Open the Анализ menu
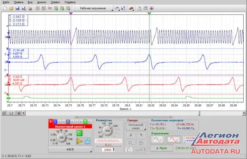 (42, 2)
